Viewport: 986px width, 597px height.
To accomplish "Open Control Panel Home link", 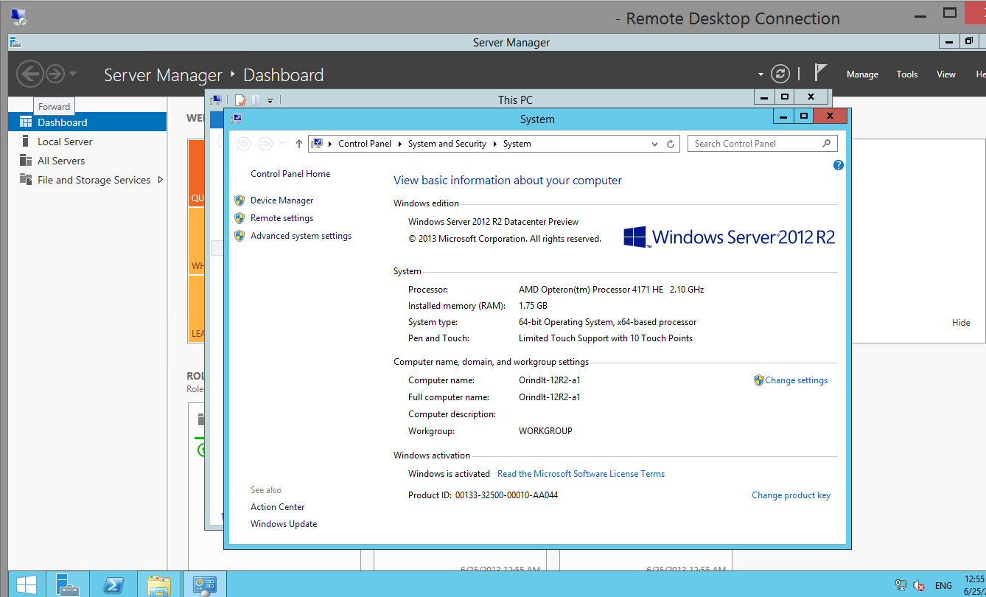I will click(290, 174).
